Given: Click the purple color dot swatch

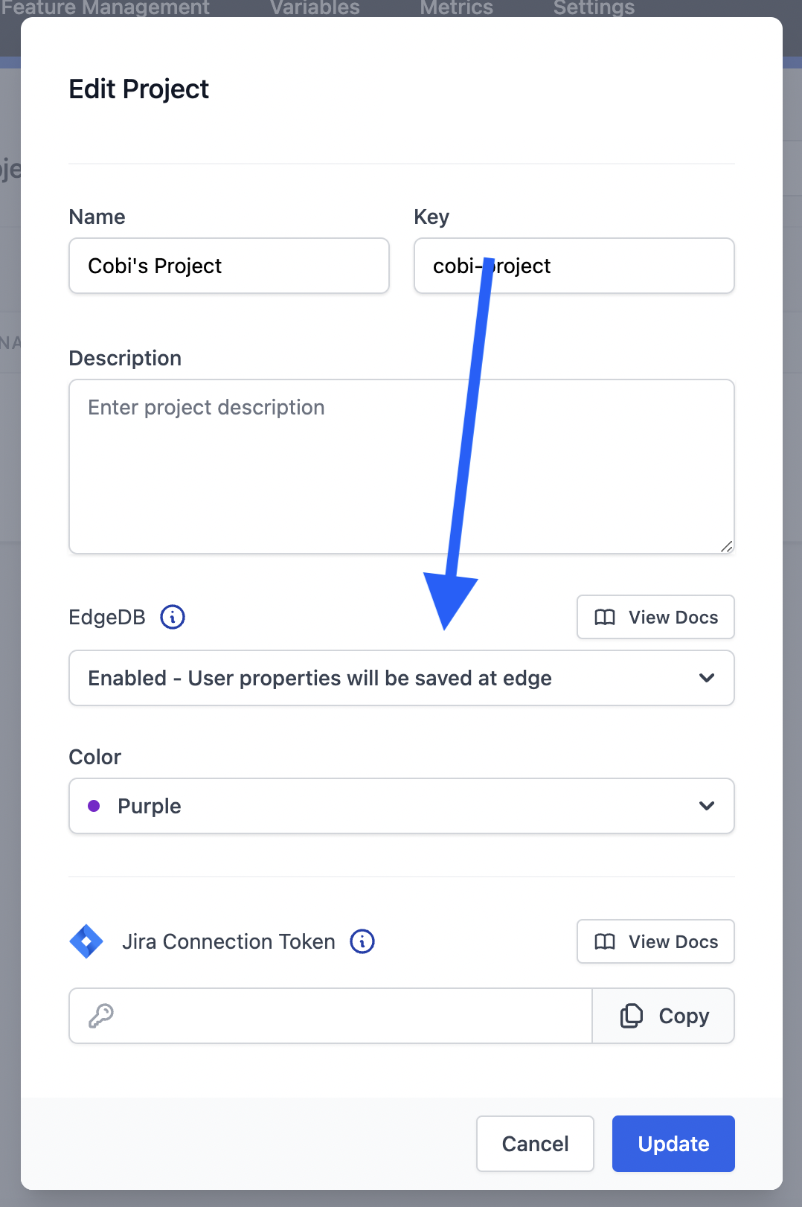Looking at the screenshot, I should click(94, 805).
